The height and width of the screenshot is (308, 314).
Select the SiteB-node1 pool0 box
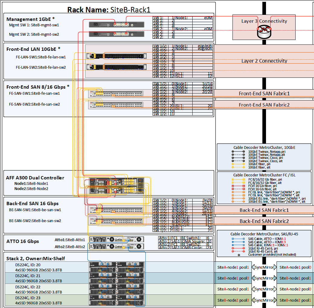233,278
